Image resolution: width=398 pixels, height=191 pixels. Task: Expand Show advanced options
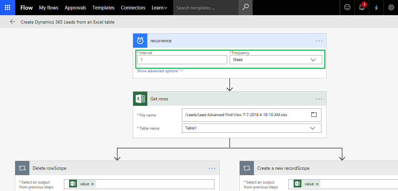(158, 71)
